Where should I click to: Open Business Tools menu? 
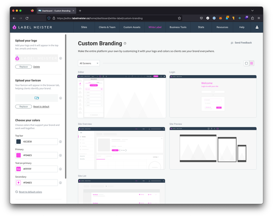[x=178, y=27]
